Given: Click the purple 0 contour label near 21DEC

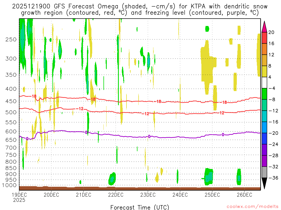Looking at the screenshot, I should (86, 133).
